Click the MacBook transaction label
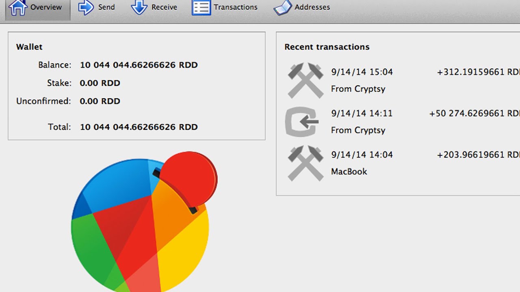Viewport: 520px width, 292px height. pos(349,172)
